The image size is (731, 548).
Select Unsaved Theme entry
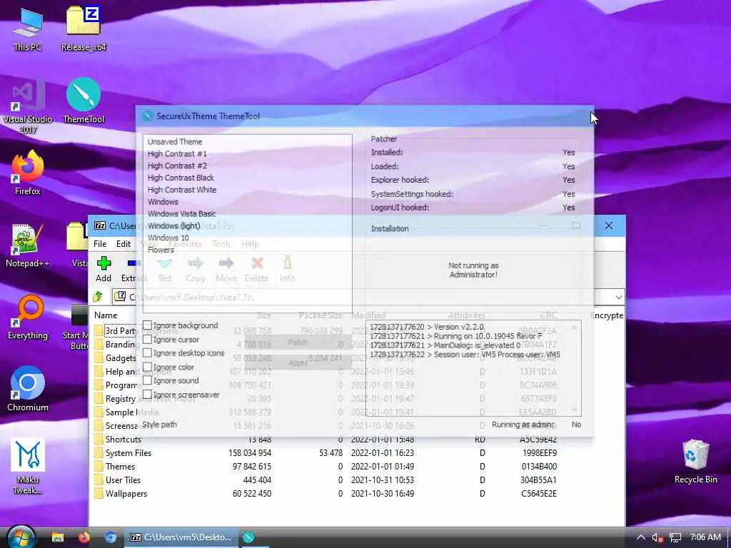click(x=175, y=142)
